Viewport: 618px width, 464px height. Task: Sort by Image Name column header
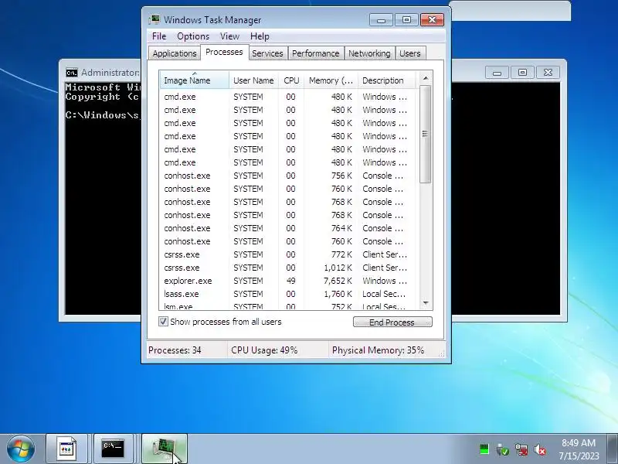[x=194, y=80]
